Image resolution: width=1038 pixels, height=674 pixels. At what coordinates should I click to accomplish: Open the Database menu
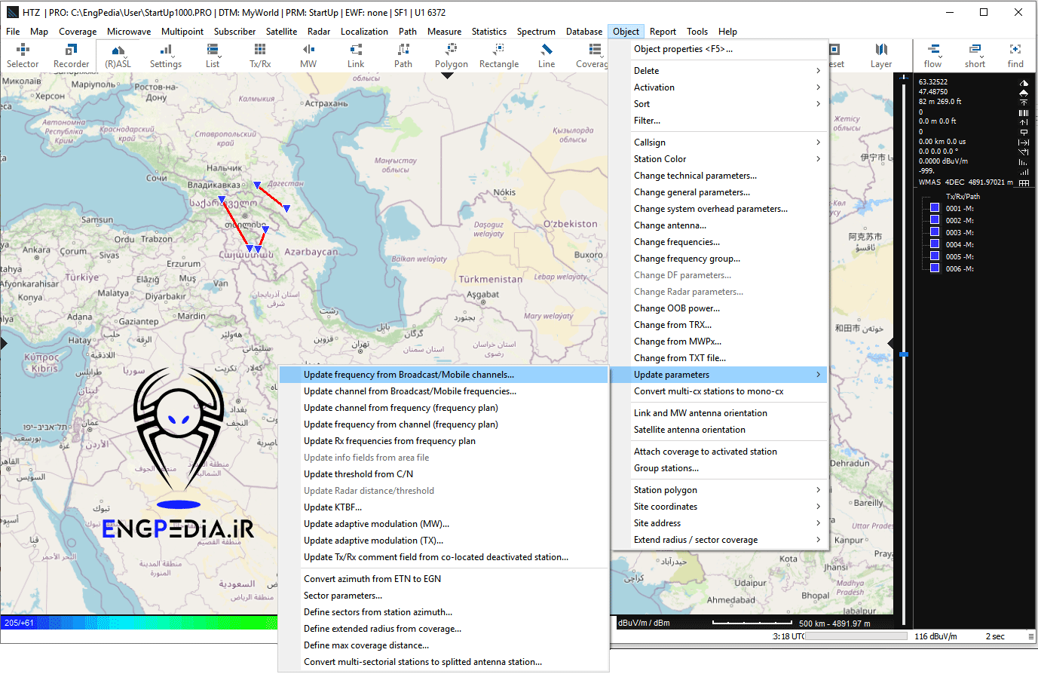click(x=584, y=32)
